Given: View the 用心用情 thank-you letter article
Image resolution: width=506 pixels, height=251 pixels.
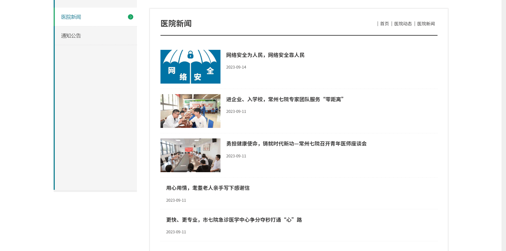Looking at the screenshot, I should point(208,188).
